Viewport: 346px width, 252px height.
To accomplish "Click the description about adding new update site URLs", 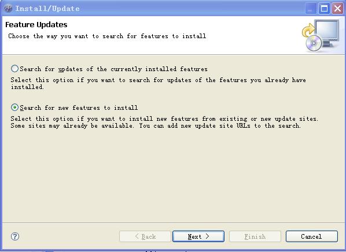I will (164, 122).
